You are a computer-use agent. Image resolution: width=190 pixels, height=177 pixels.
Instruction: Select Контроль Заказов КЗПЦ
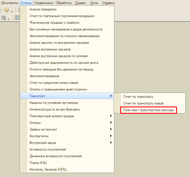tap(67, 169)
